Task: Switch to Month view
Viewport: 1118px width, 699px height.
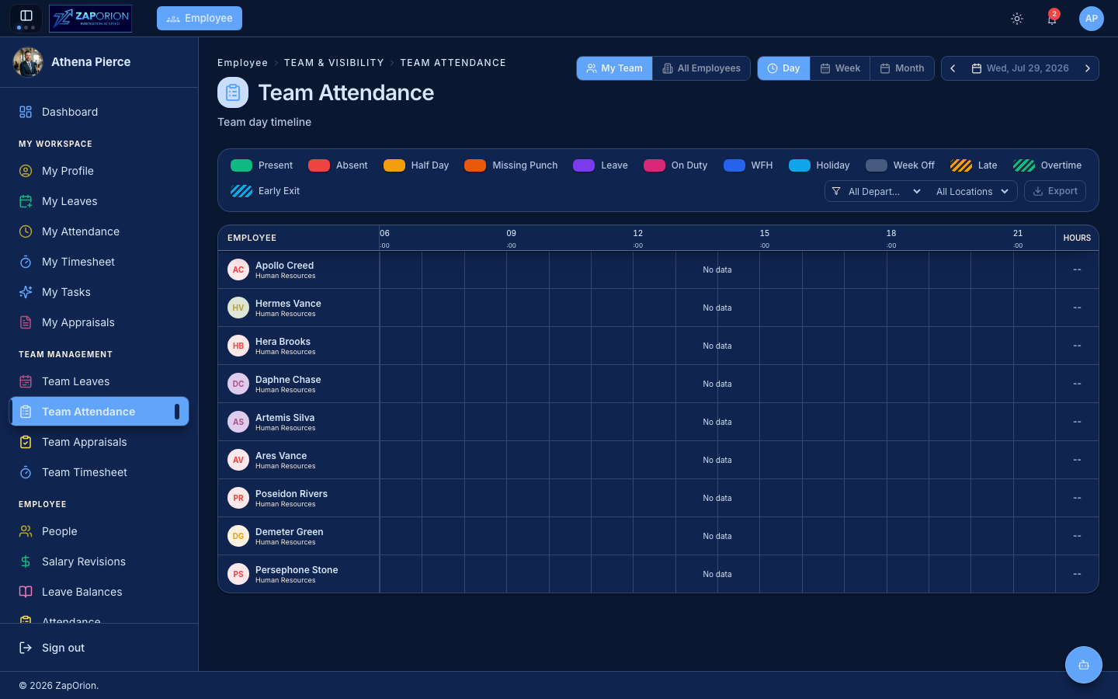Action: pyautogui.click(x=902, y=68)
